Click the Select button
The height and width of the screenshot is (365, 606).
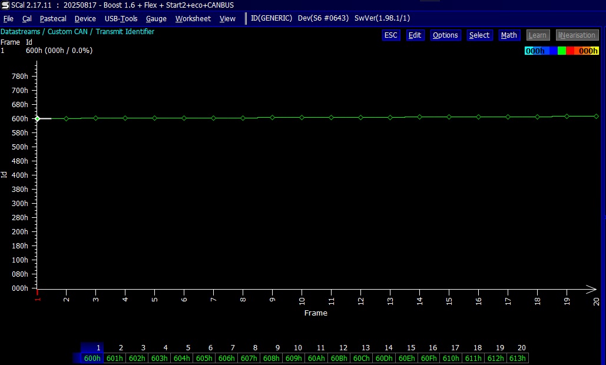479,35
